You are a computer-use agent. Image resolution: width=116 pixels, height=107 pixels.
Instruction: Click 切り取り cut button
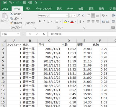(16, 14)
